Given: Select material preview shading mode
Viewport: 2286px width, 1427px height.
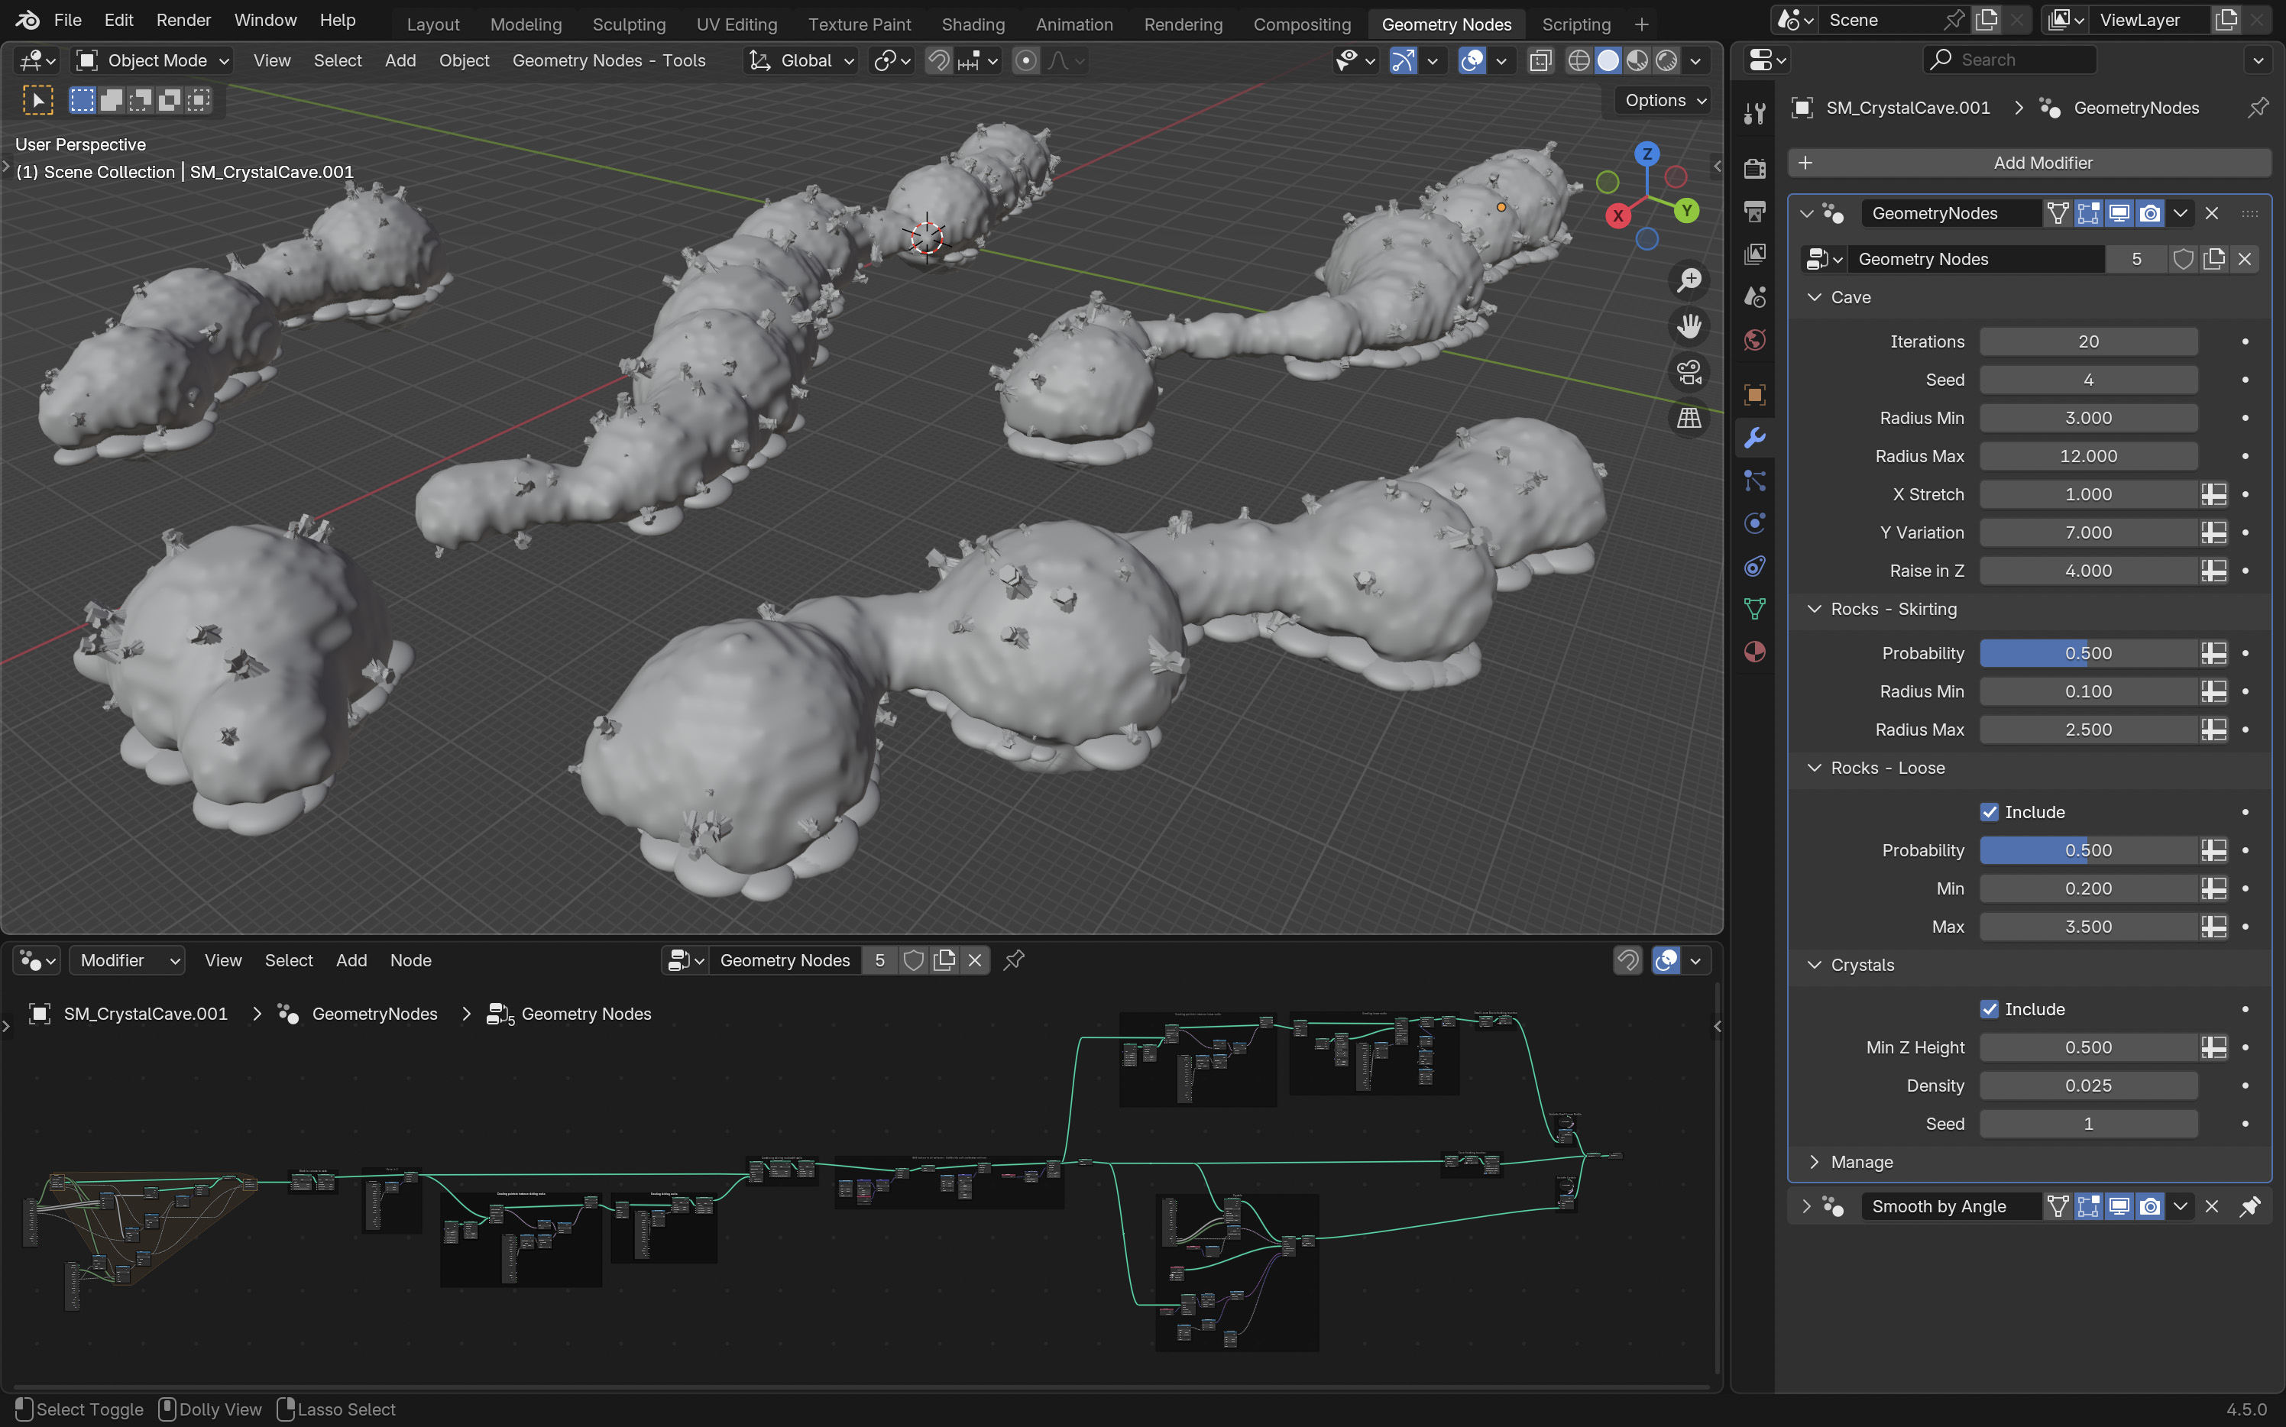Looking at the screenshot, I should click(x=1637, y=61).
